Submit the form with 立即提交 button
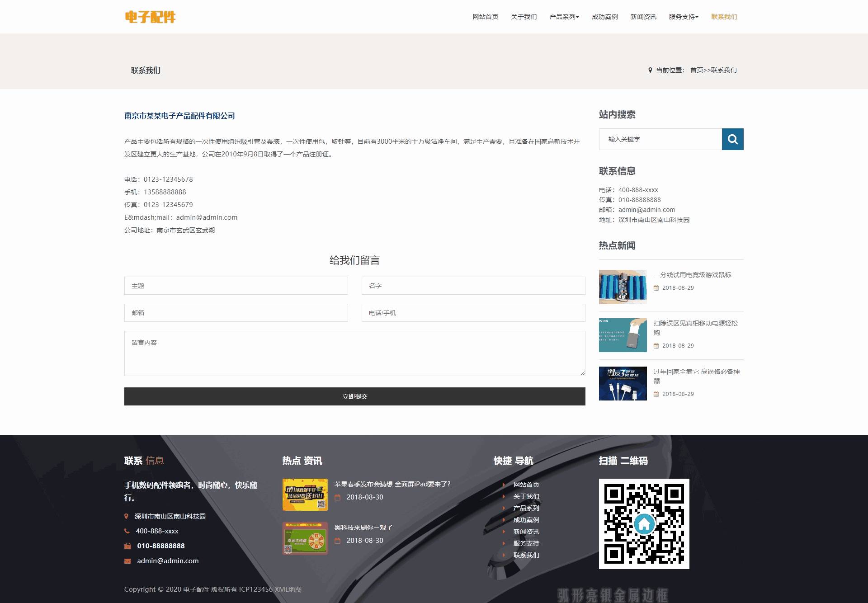This screenshot has width=868, height=603. (x=354, y=396)
